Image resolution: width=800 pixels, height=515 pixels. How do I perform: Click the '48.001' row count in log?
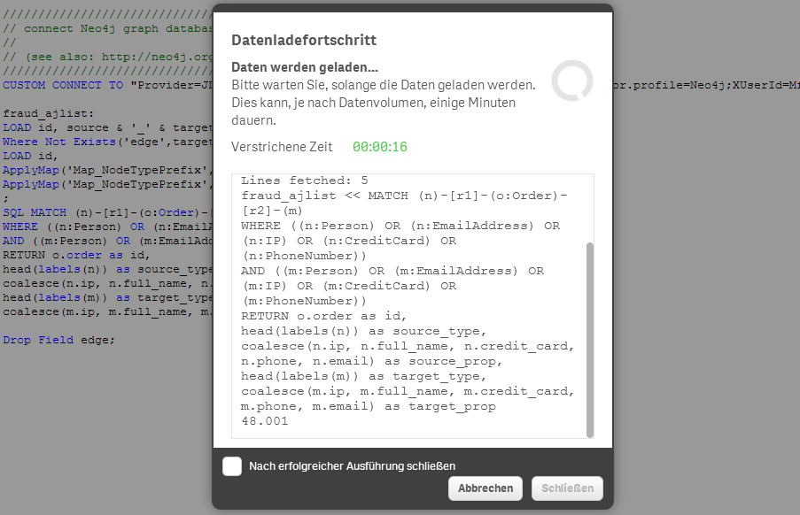click(264, 421)
